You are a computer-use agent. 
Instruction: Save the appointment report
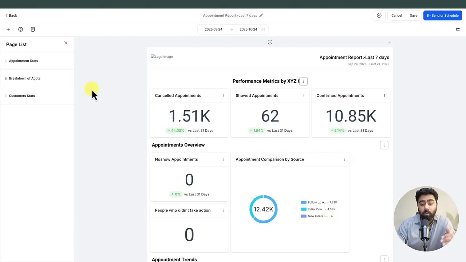click(x=414, y=15)
